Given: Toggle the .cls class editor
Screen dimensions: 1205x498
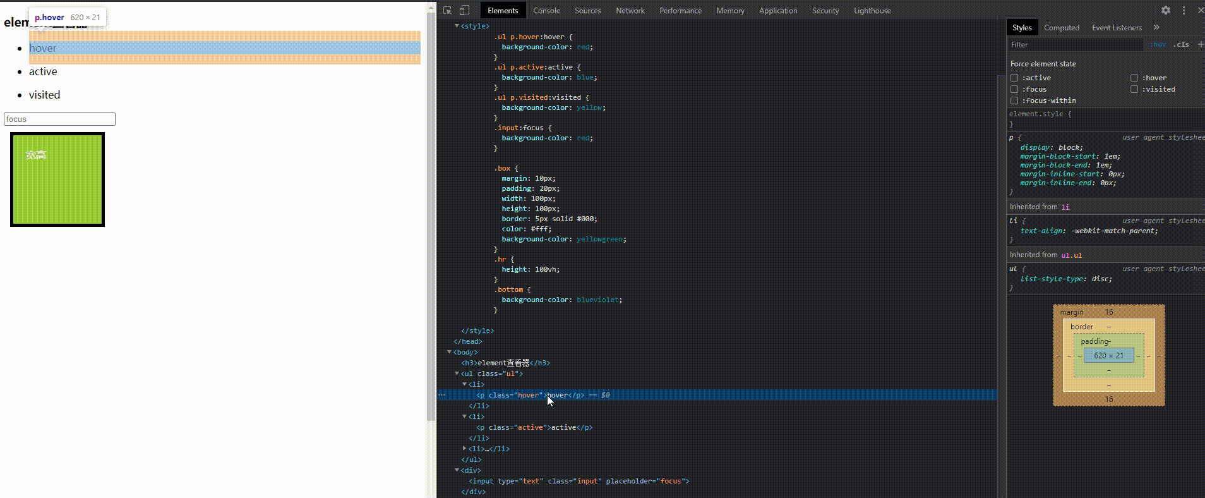Looking at the screenshot, I should pos(1181,44).
